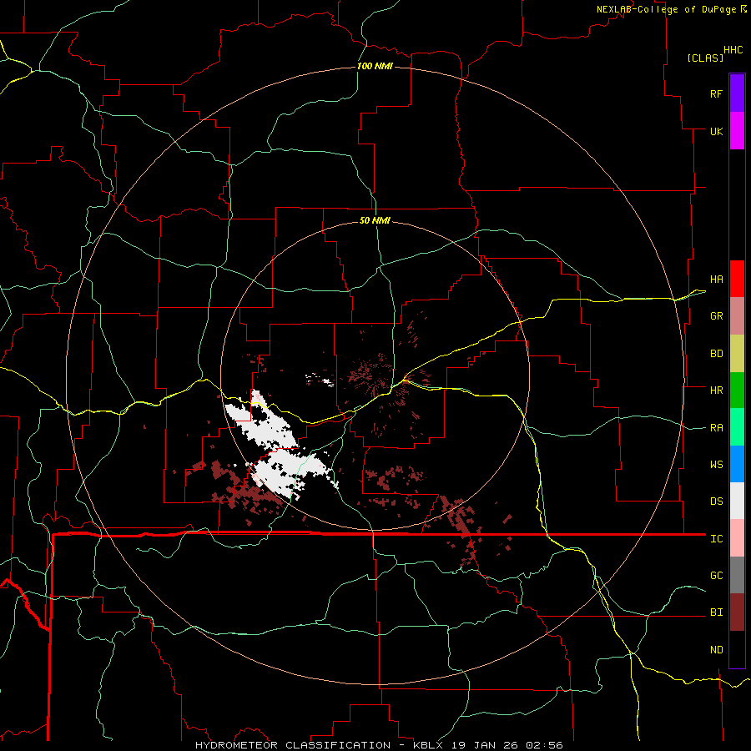Select the pink IC legend swatch

pos(737,538)
